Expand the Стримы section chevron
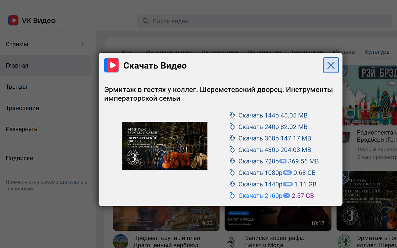 pos(83,44)
